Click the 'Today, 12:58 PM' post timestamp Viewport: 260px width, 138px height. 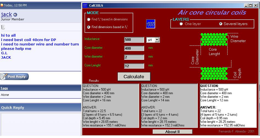tap(15, 5)
